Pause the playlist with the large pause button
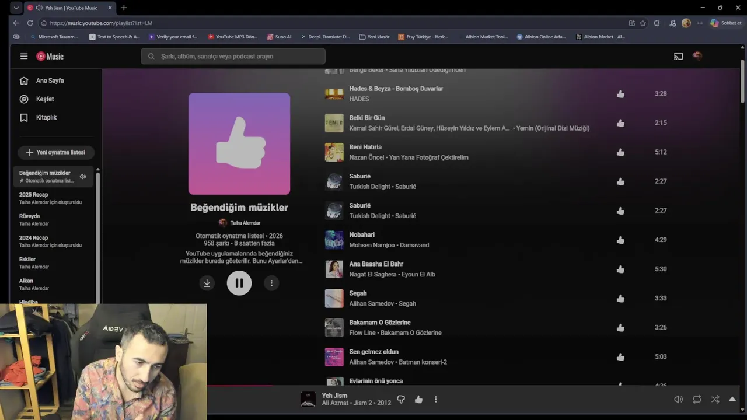747x420 pixels. (x=239, y=283)
